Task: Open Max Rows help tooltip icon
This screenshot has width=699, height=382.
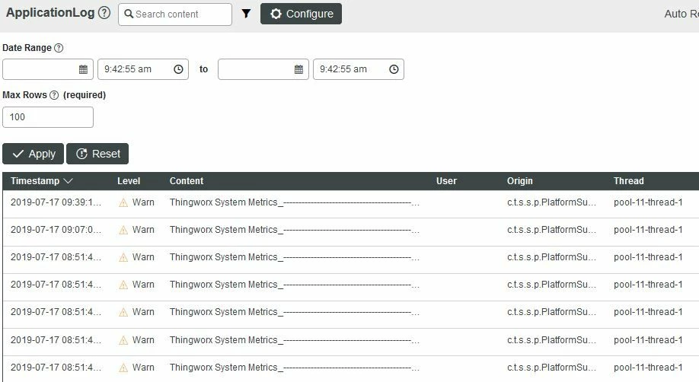Action: 54,95
